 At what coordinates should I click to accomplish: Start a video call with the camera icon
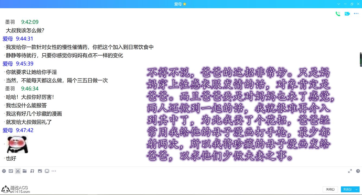click(x=347, y=14)
